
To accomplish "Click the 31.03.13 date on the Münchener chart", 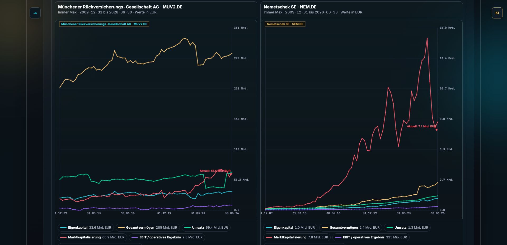I will 94,213.
